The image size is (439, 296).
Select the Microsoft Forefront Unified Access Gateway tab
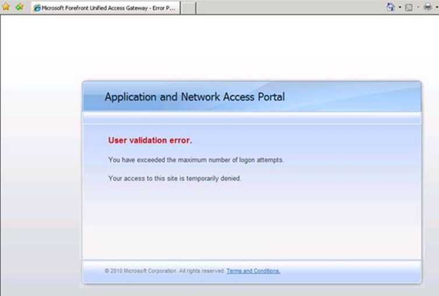(x=108, y=8)
